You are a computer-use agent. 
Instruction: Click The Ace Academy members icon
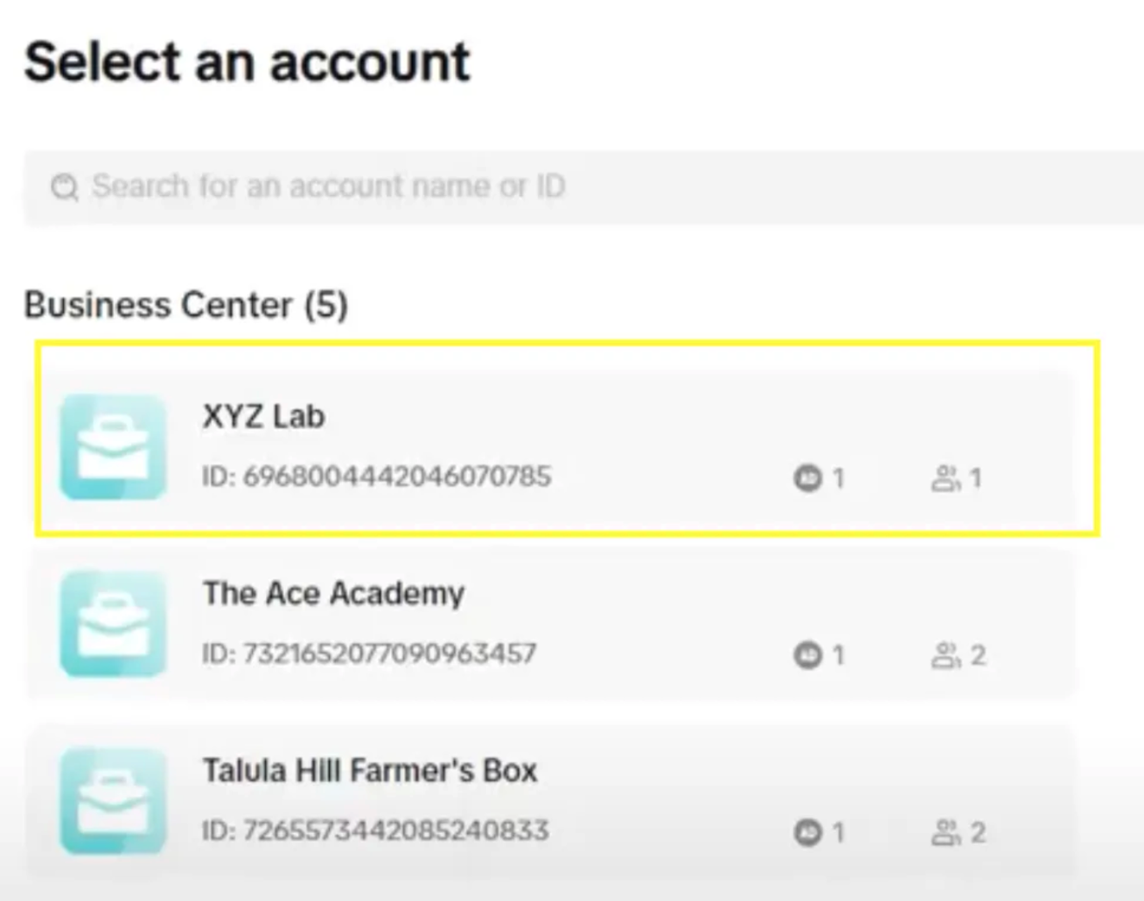click(945, 655)
